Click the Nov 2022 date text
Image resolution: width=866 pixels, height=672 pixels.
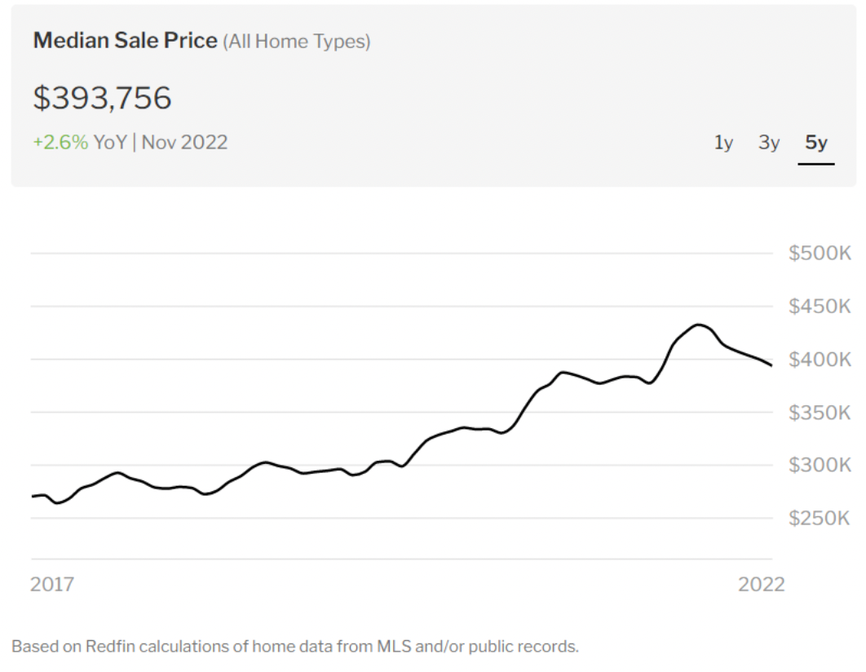(x=185, y=142)
